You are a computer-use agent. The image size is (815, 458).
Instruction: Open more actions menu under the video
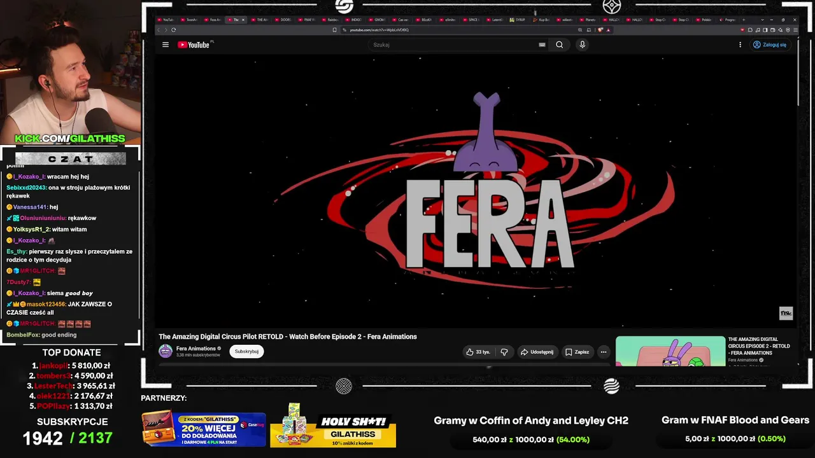point(604,352)
